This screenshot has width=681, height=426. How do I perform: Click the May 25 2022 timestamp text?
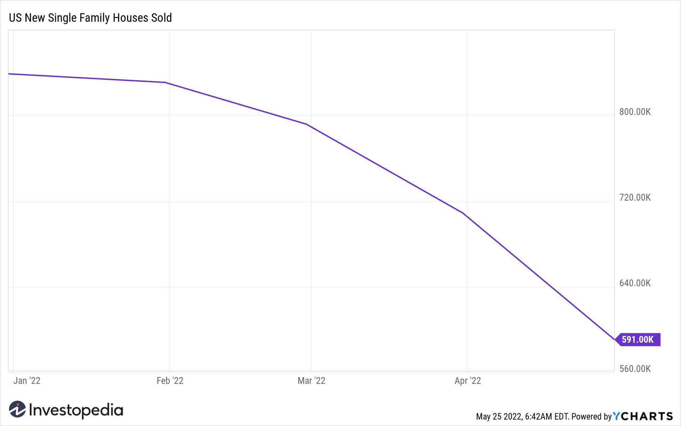[522, 416]
